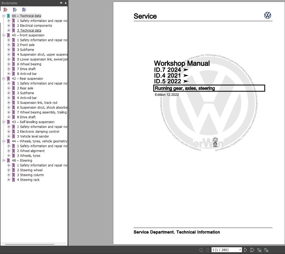
Task: Open Safety information under 43 – Self-levelling suspension
Action: 42,127
